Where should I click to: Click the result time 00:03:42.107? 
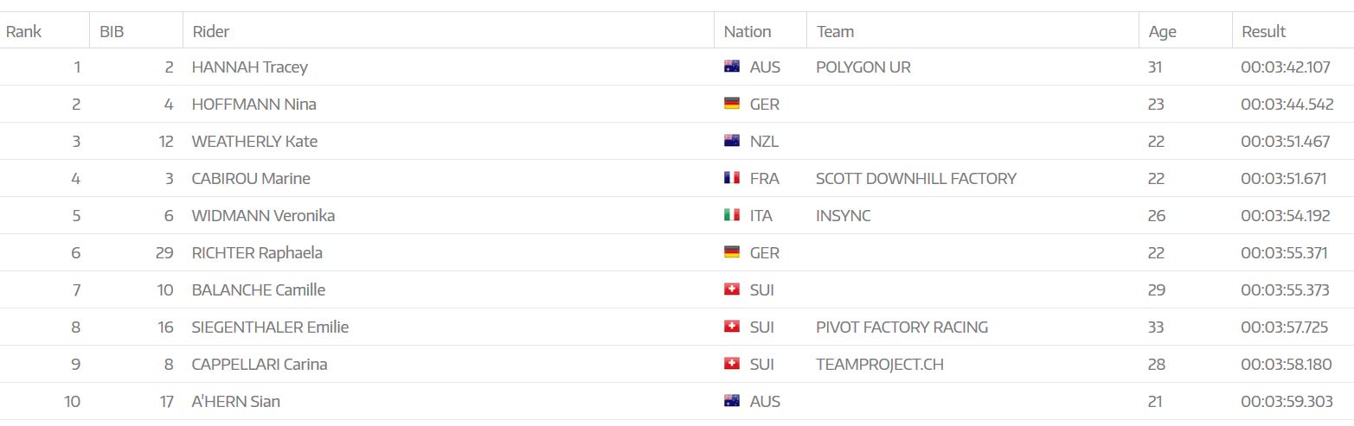coord(1285,67)
